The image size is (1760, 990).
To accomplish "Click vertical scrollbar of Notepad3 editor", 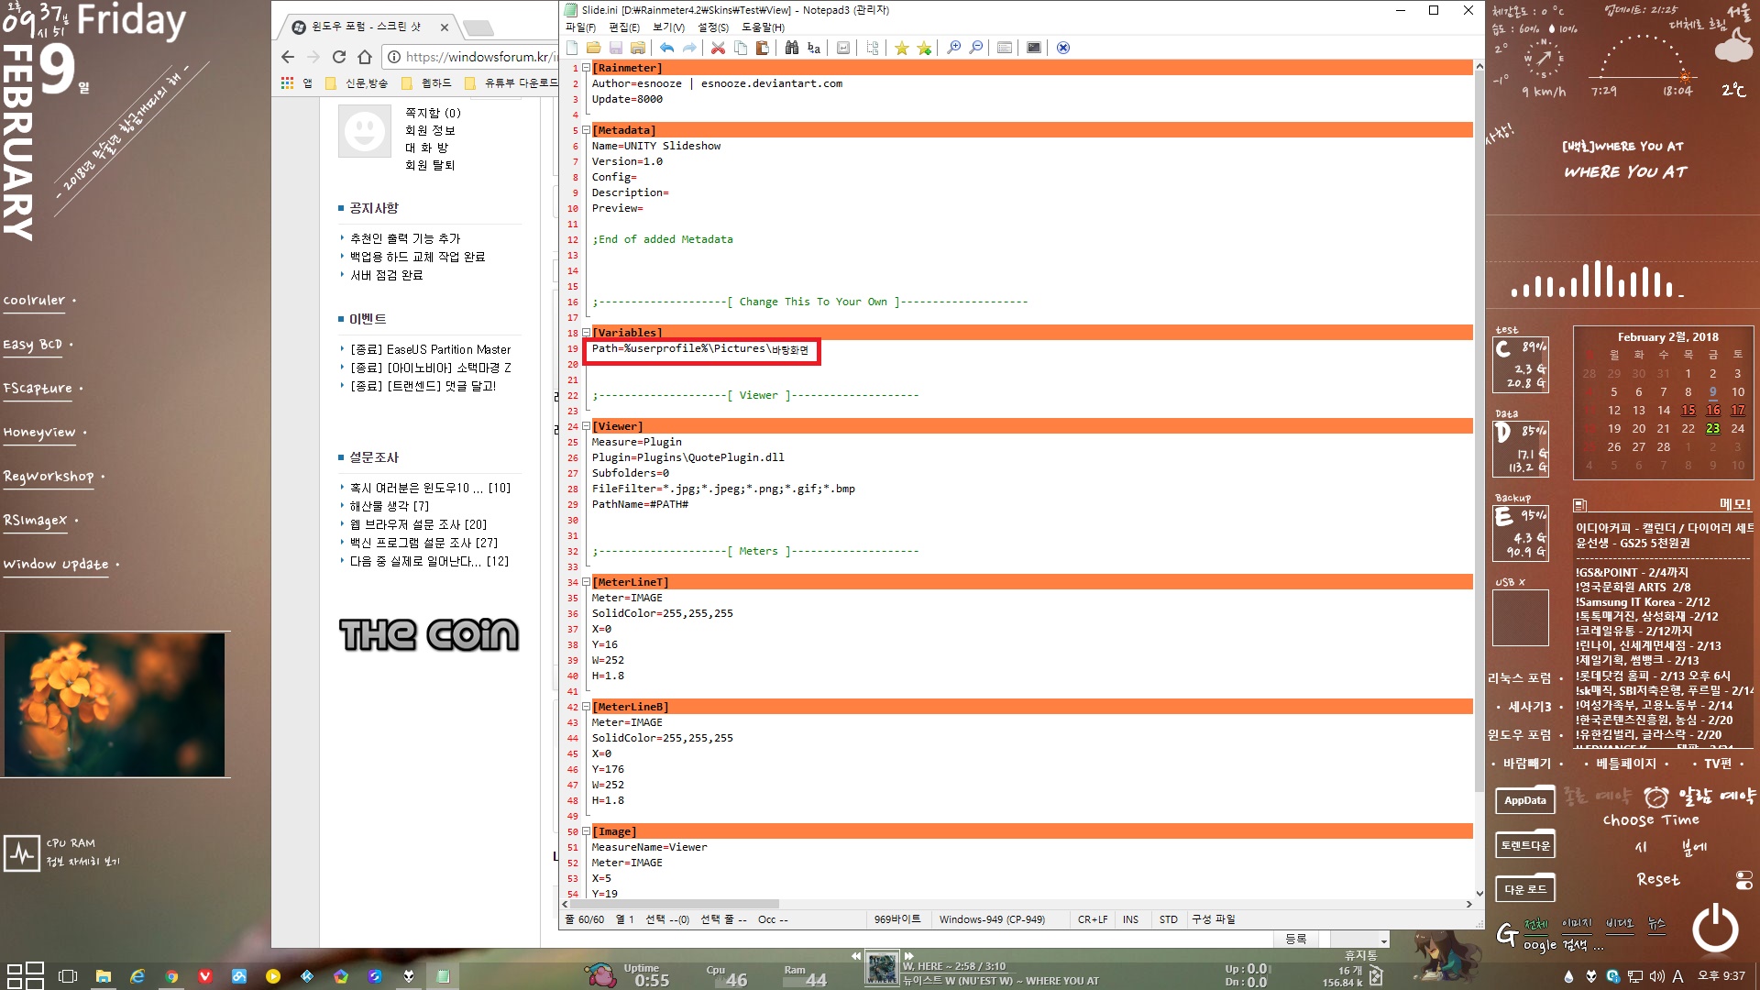I will [1479, 431].
